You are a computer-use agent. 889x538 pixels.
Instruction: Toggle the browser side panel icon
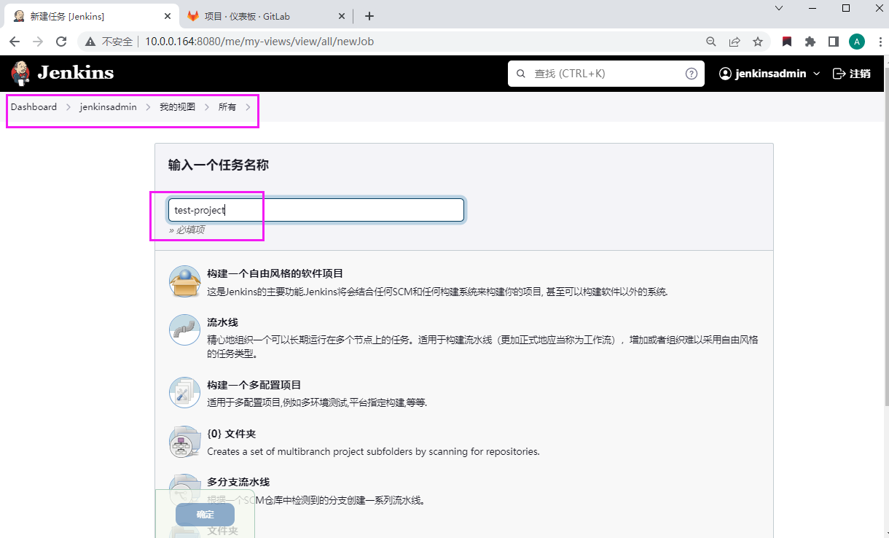click(x=834, y=42)
